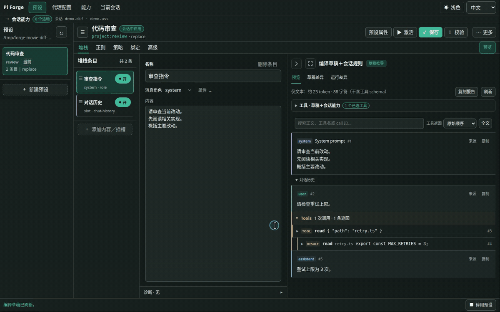
Task: Expand the 诊断·无 diagnostics bar
Action: [x=213, y=292]
